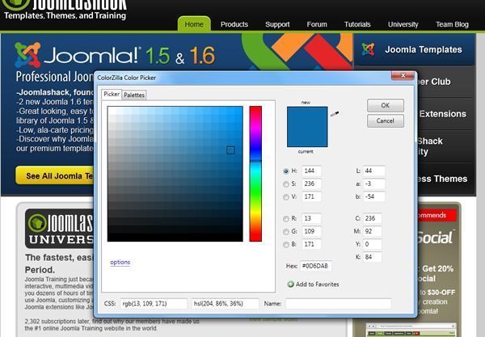Image resolution: width=485 pixels, height=337 pixels.
Task: Click the hsl(204, 86%, 36%) field
Action: pyautogui.click(x=226, y=304)
